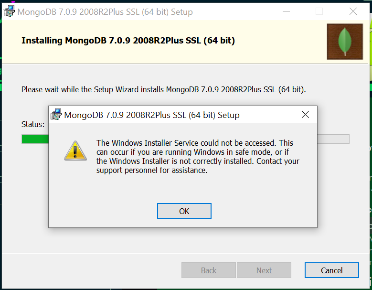The width and height of the screenshot is (372, 290).
Task: Close the main MongoDB Setup window
Action: click(353, 11)
